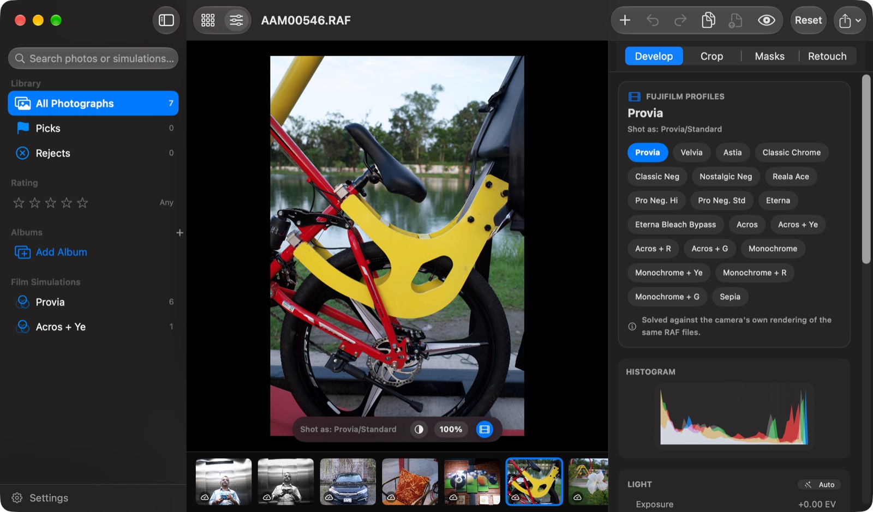Click the Exposure +0.00 EV value

coord(817,504)
